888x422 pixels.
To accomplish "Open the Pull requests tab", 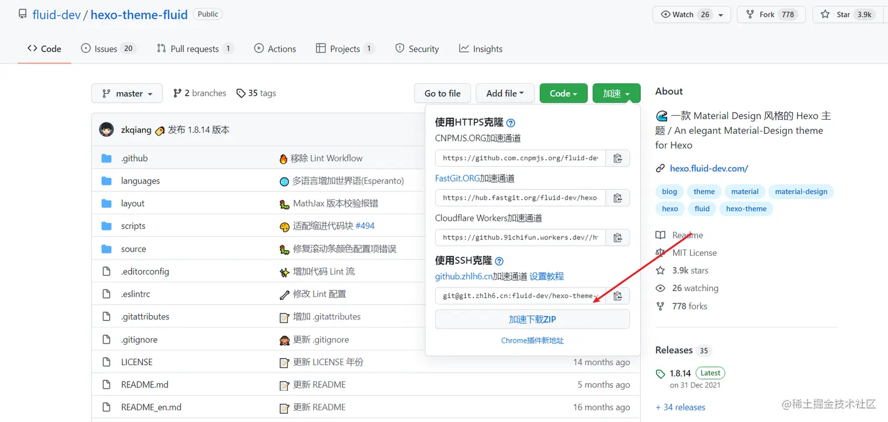I will click(195, 49).
